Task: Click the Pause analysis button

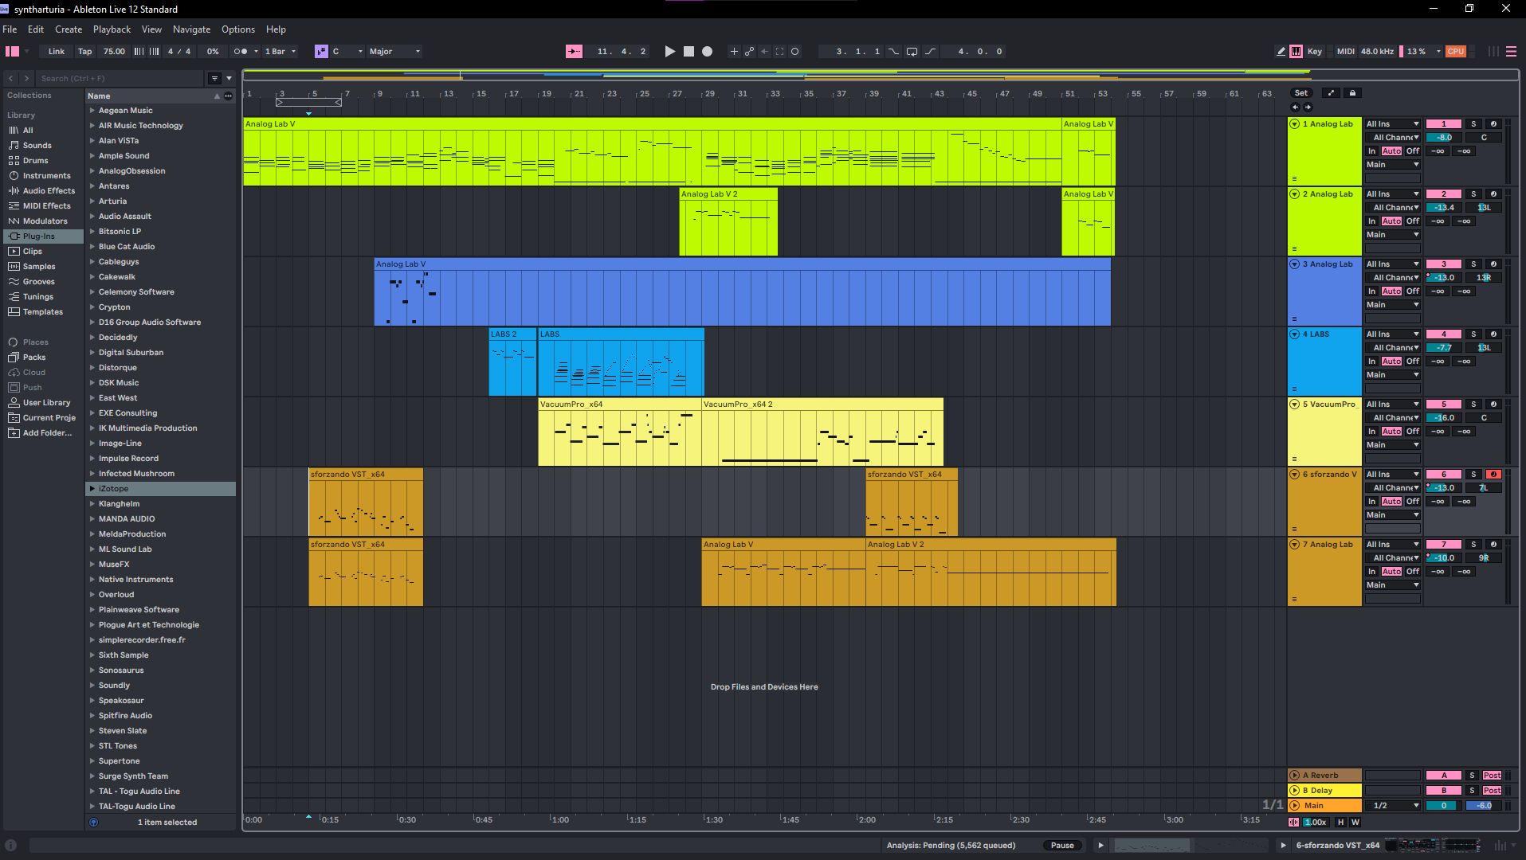Action: [x=1062, y=846]
